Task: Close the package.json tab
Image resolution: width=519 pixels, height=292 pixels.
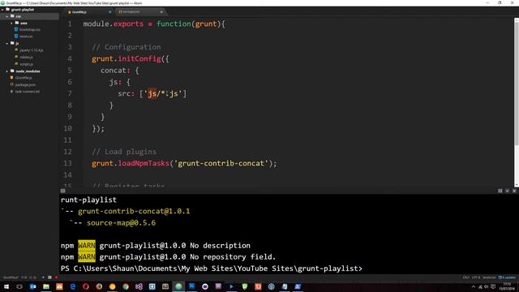Action: click(x=161, y=12)
